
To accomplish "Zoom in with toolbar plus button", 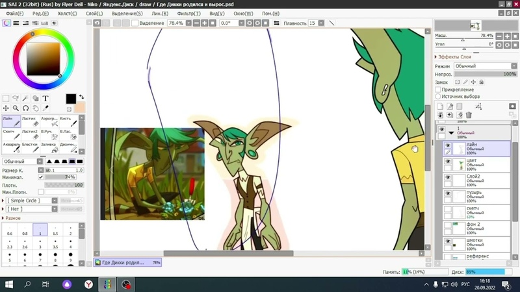I will tap(205, 23).
